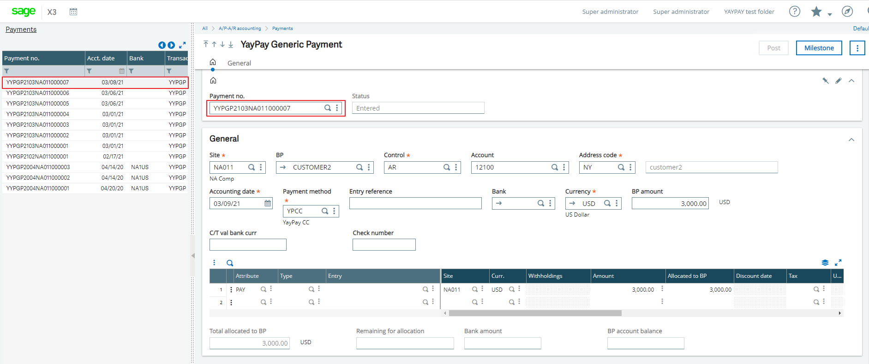
Task: Open Accounting date calendar picker
Action: (268, 203)
